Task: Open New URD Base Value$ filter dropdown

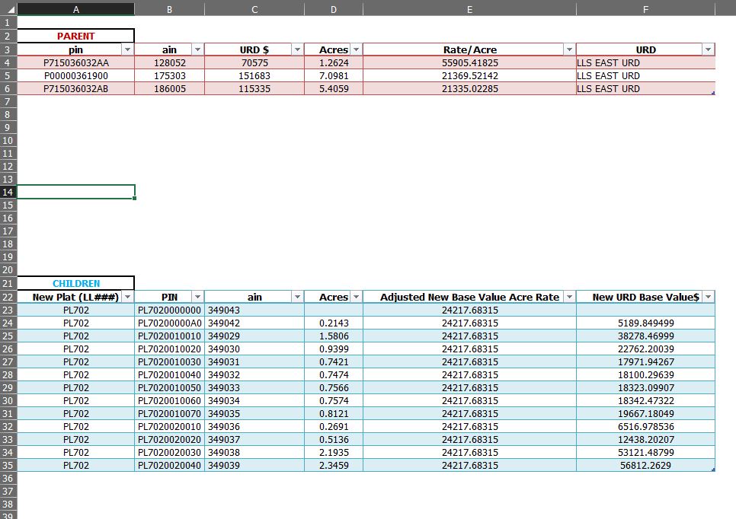Action: [x=708, y=297]
